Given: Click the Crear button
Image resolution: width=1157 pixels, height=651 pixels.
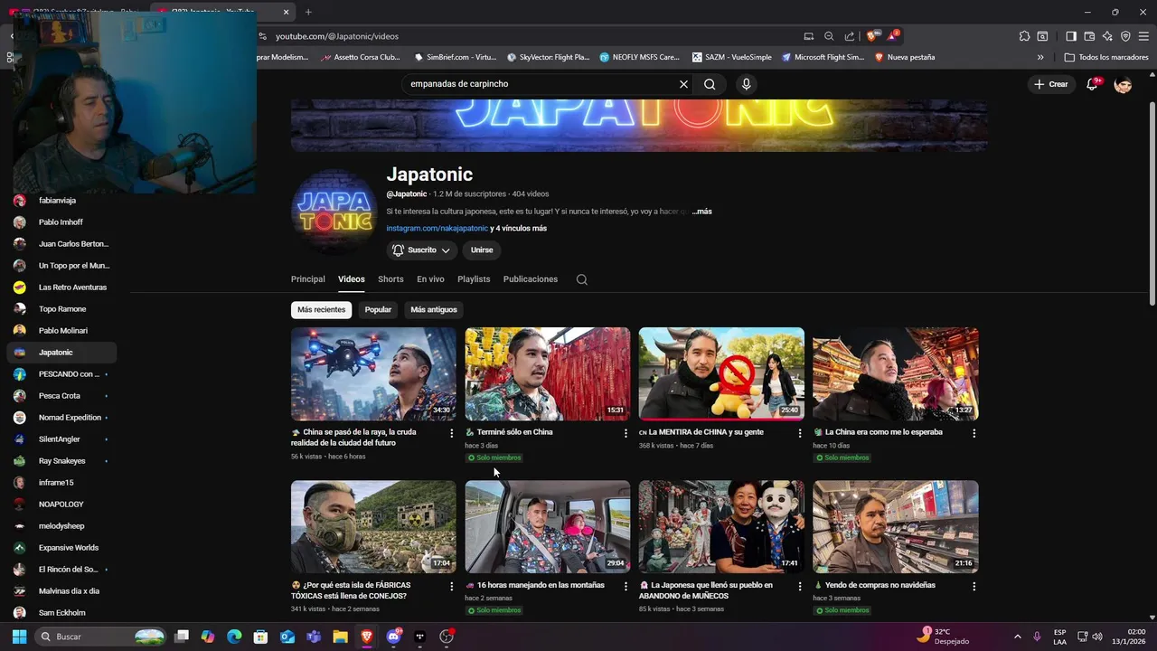Looking at the screenshot, I should pos(1051,84).
